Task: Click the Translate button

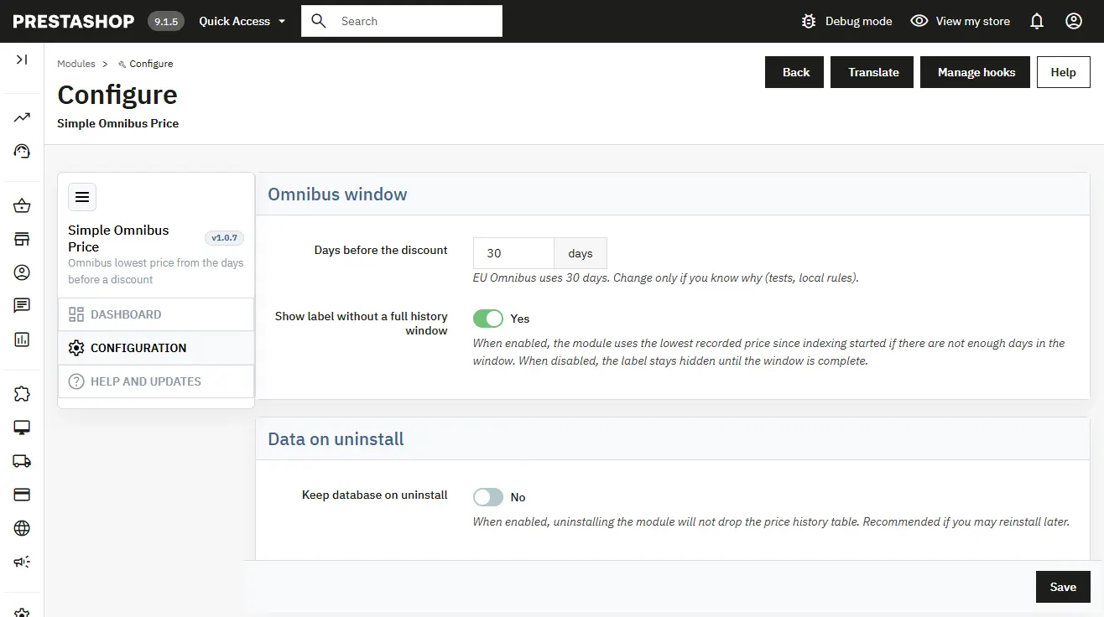Action: click(872, 72)
